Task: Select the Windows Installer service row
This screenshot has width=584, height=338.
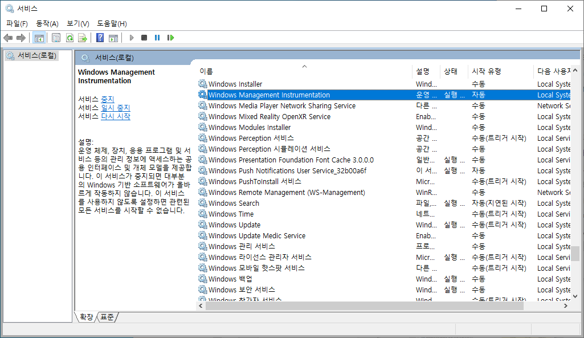Action: tap(384, 84)
